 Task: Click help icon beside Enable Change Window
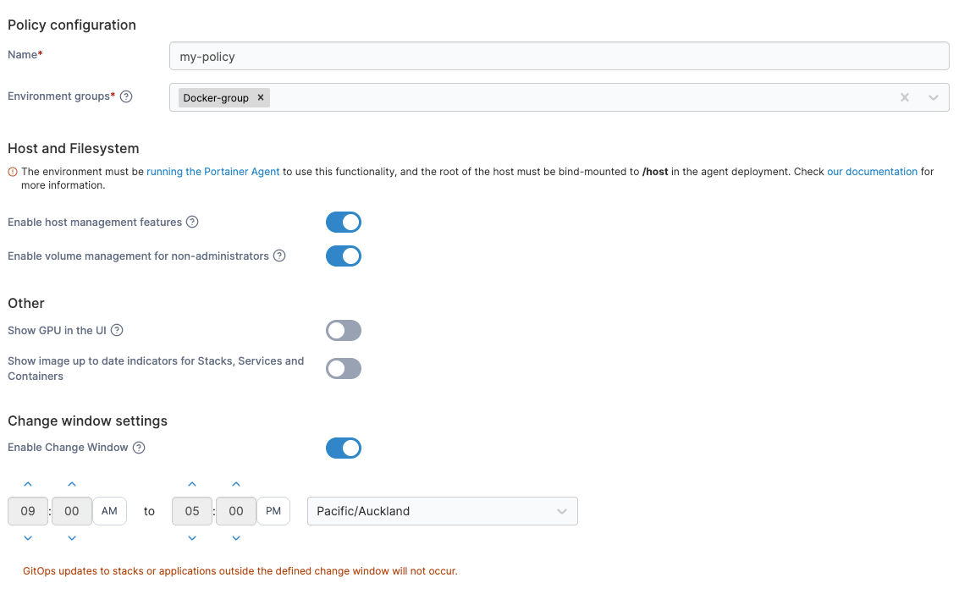(x=139, y=448)
